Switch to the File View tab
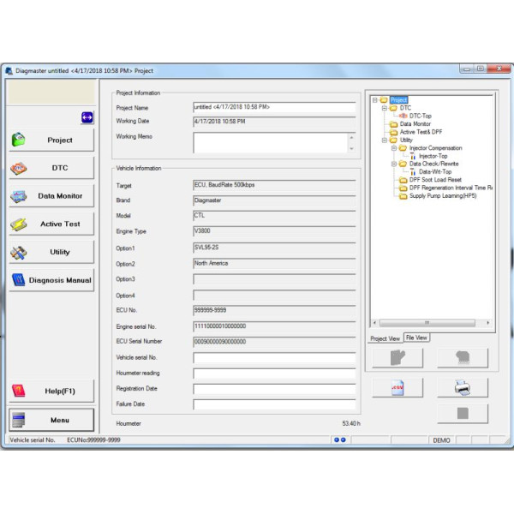The image size is (514, 514). (417, 338)
